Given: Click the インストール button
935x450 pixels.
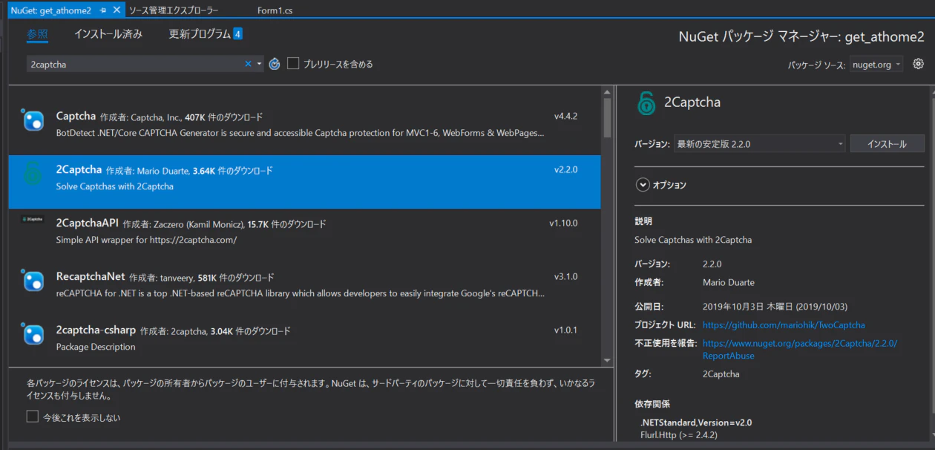Looking at the screenshot, I should coord(887,144).
